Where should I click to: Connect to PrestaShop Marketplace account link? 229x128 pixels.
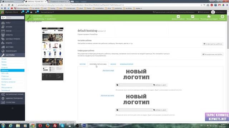pos(174,12)
